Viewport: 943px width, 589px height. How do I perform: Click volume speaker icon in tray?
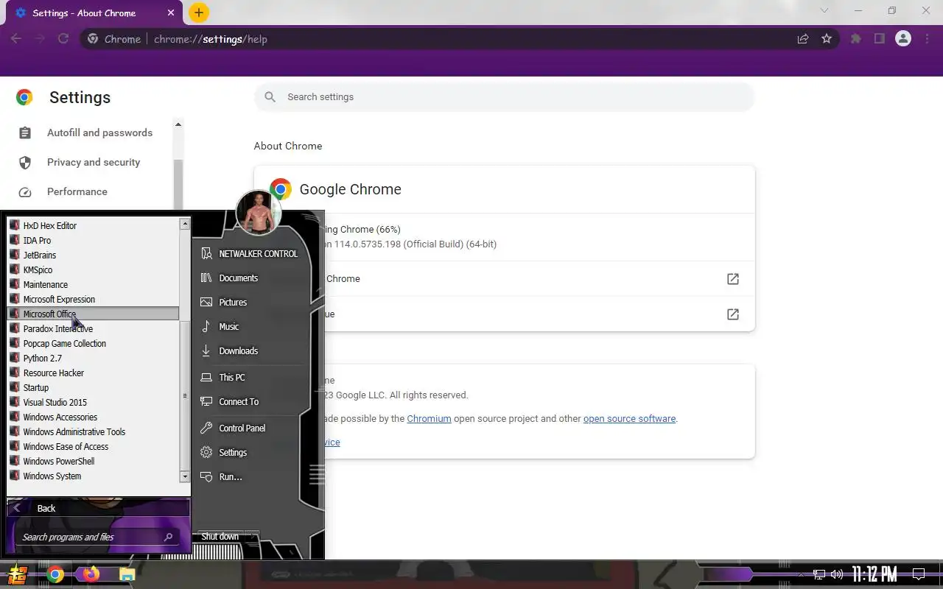coord(837,574)
